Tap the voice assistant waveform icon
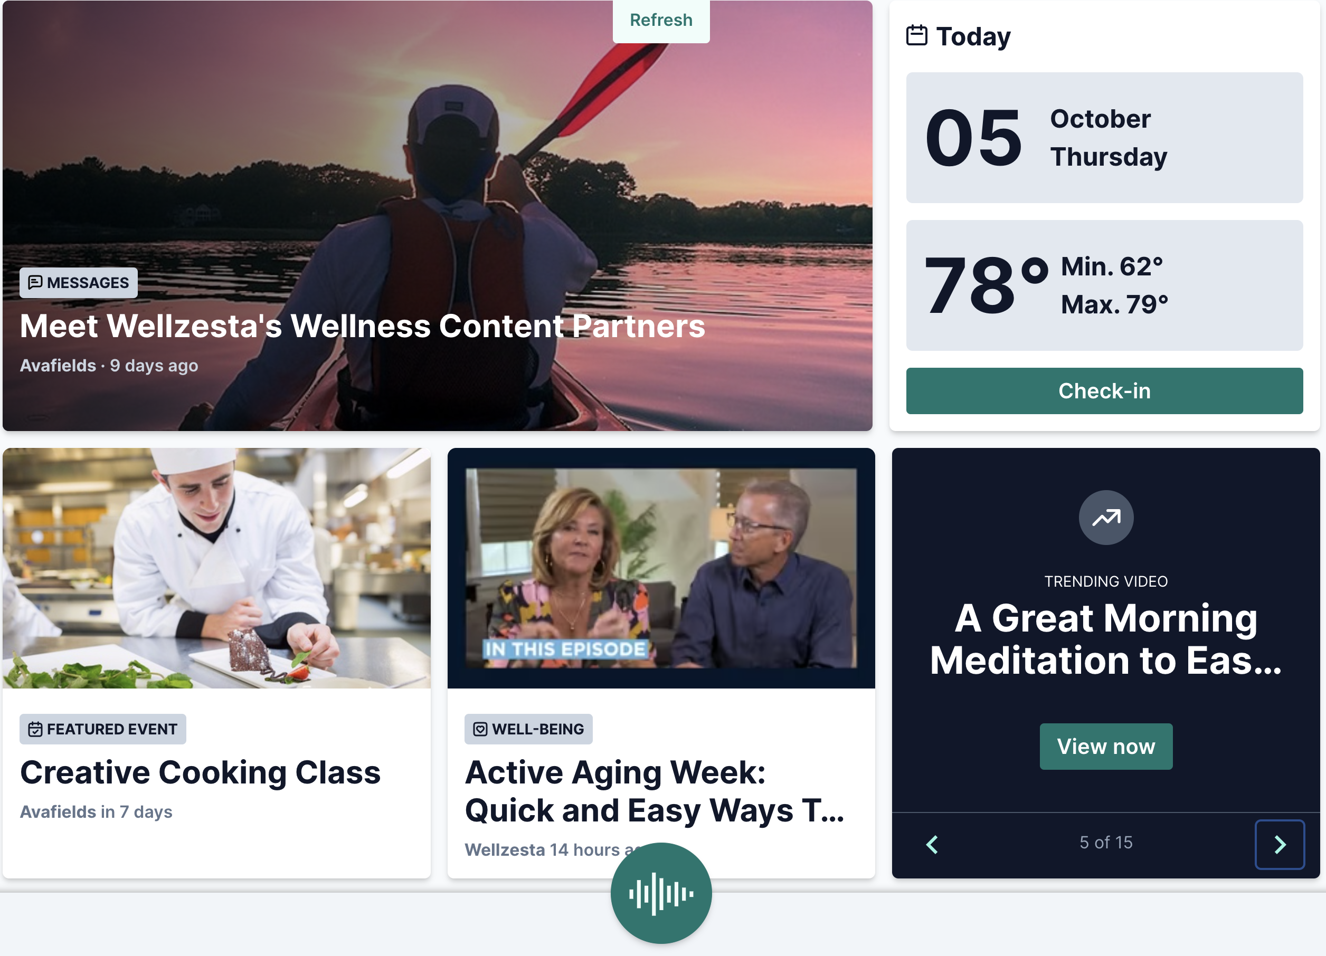Viewport: 1326px width, 956px height. pos(661,893)
